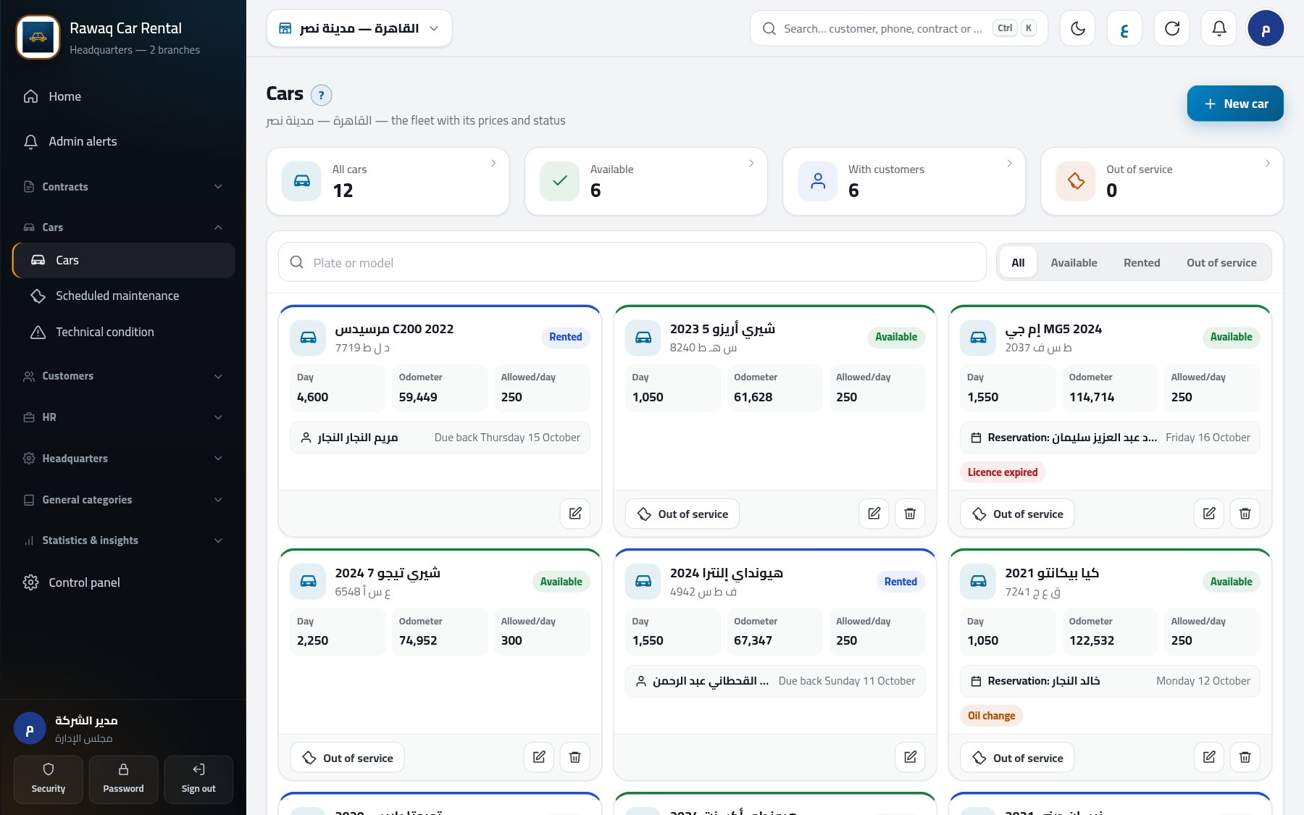Image resolution: width=1304 pixels, height=815 pixels.
Task: Open Scheduled maintenance in the sidebar
Action: tap(123, 296)
